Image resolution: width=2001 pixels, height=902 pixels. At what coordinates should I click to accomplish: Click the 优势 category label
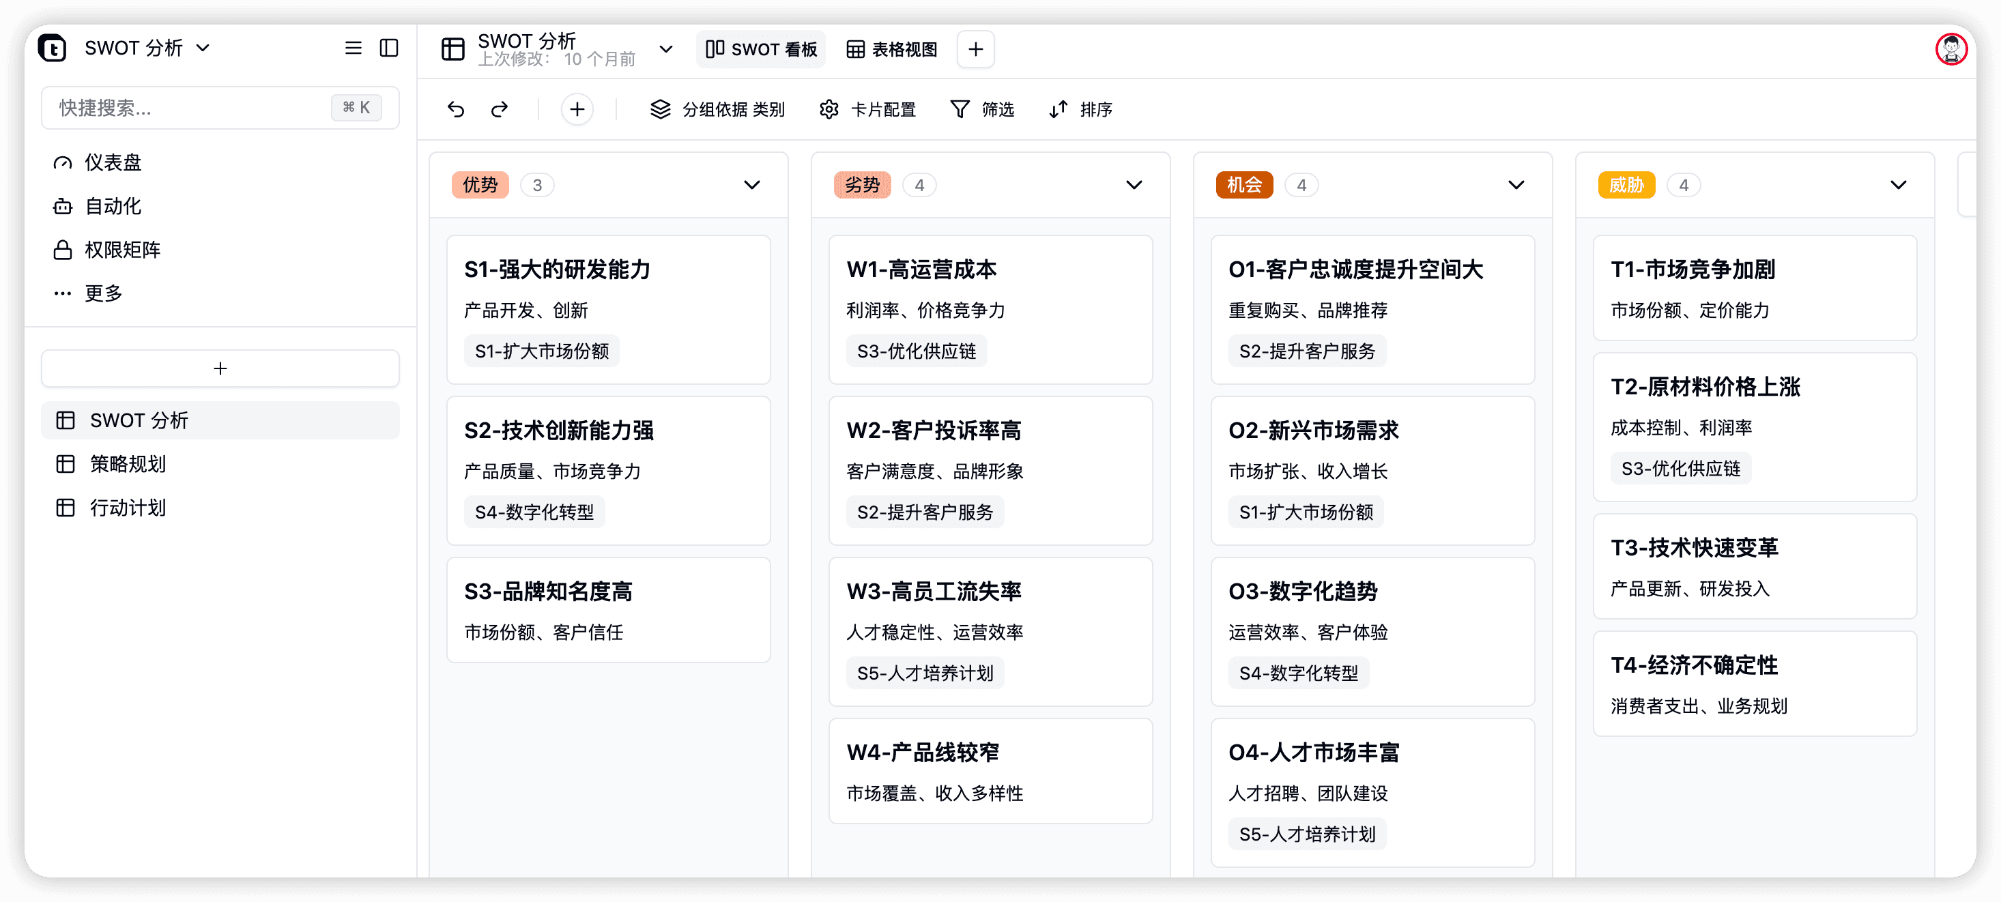click(x=480, y=185)
